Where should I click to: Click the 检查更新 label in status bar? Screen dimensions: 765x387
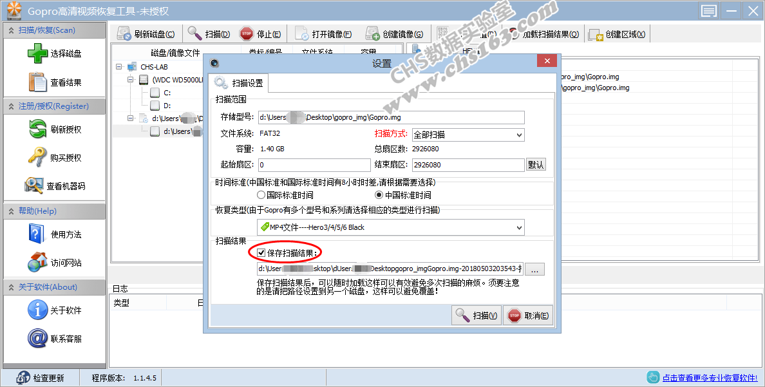48,378
